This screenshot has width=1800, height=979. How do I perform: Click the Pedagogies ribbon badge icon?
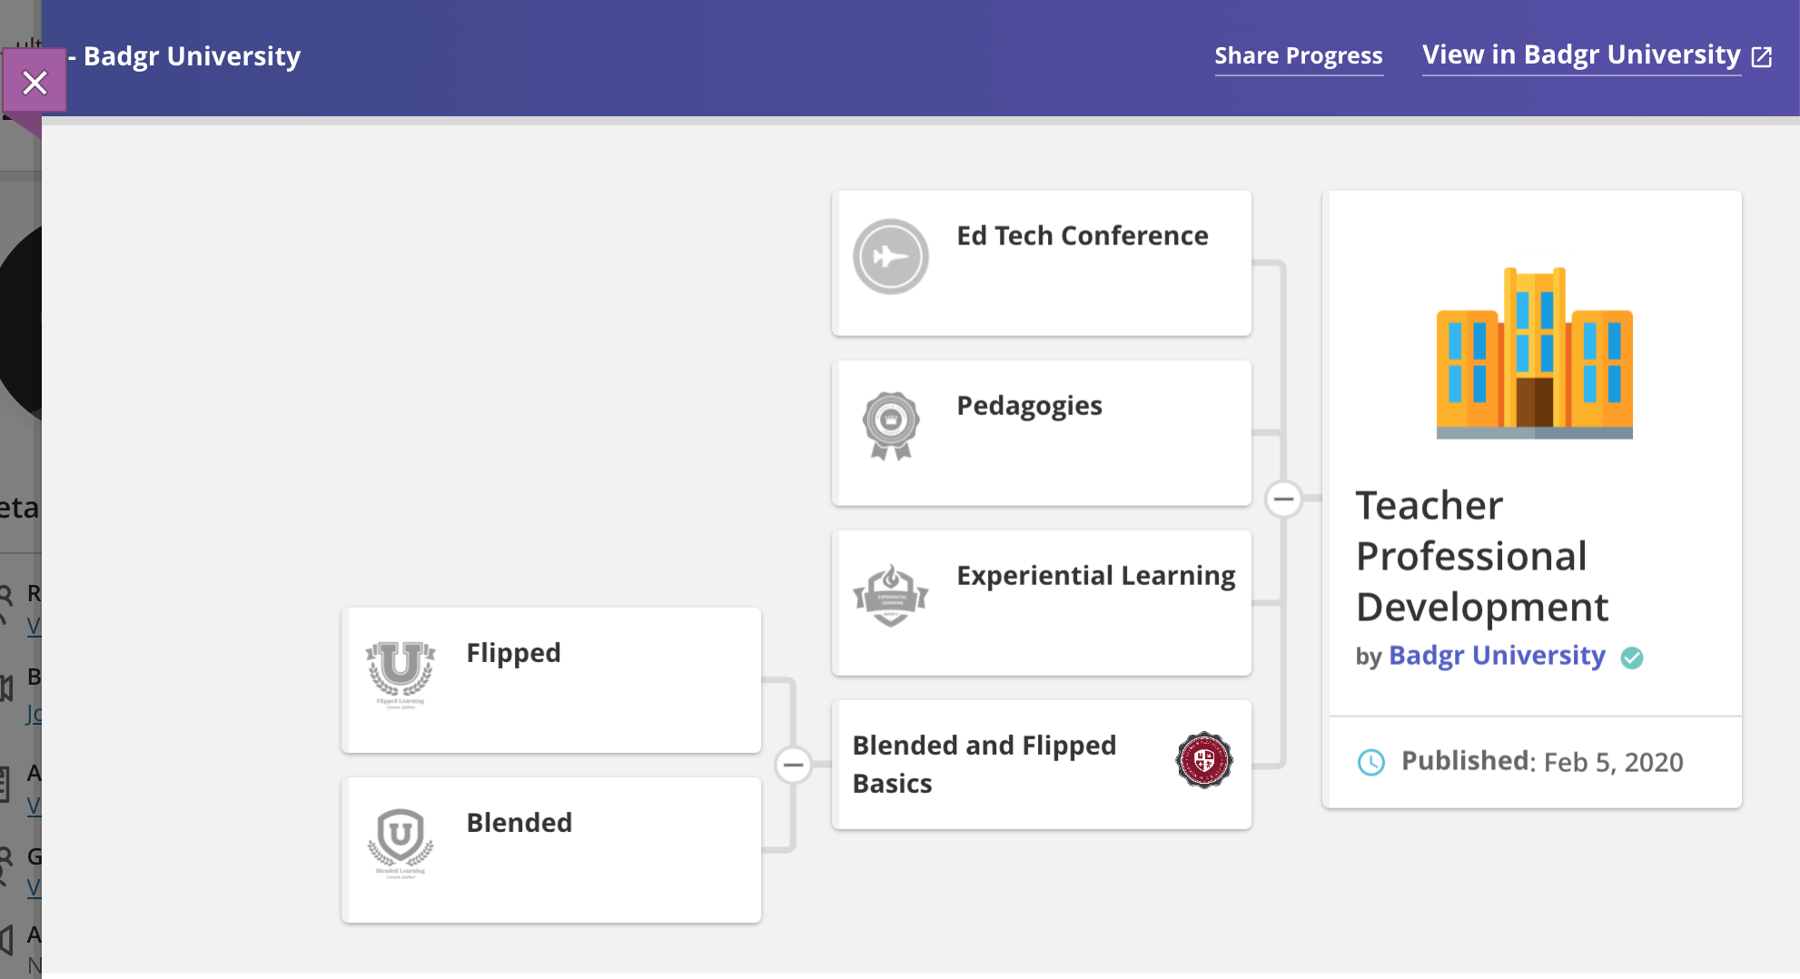[x=890, y=425]
